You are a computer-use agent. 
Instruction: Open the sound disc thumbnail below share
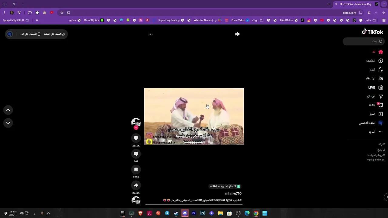coord(136,200)
